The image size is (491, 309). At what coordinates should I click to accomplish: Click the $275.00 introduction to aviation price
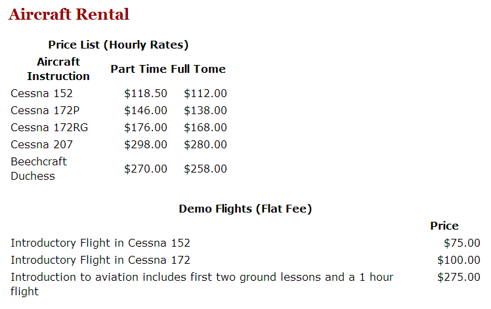click(459, 277)
